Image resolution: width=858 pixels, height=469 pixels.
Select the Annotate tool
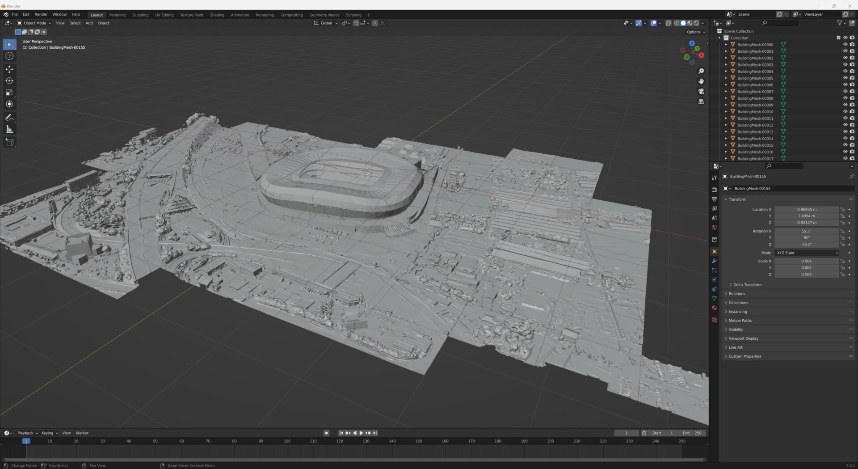coord(9,117)
